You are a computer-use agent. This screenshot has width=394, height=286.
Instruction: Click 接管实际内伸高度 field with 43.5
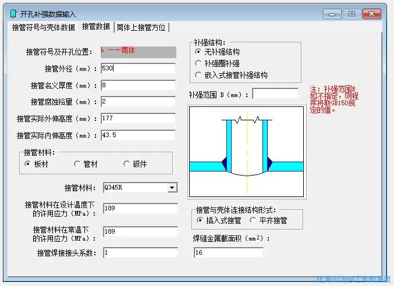click(138, 135)
